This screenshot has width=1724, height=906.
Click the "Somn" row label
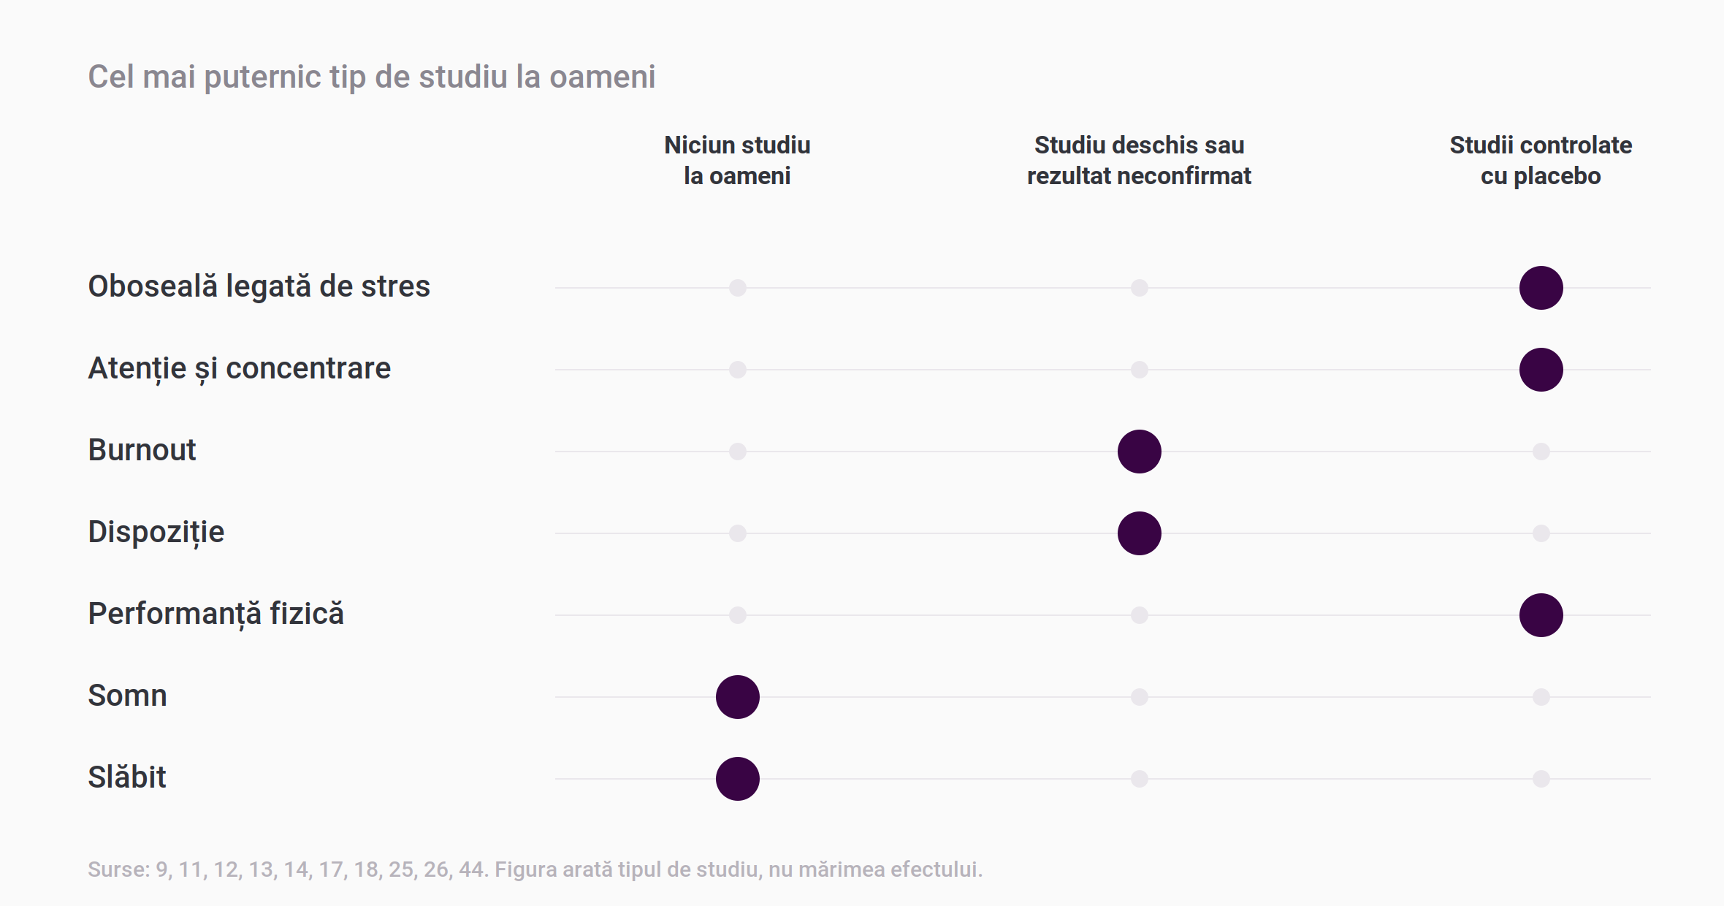click(x=127, y=696)
